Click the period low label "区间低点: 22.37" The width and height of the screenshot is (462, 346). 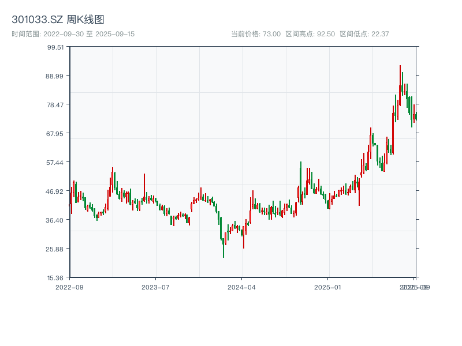(x=364, y=34)
